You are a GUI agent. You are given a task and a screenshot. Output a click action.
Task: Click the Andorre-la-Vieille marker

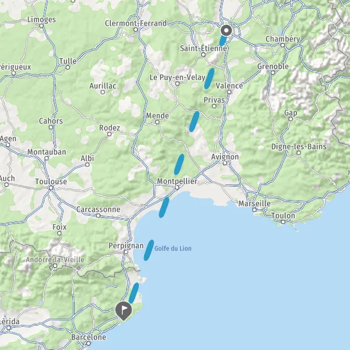[55, 266]
